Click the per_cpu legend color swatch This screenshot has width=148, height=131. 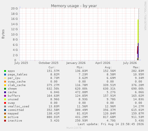click(5, 78)
